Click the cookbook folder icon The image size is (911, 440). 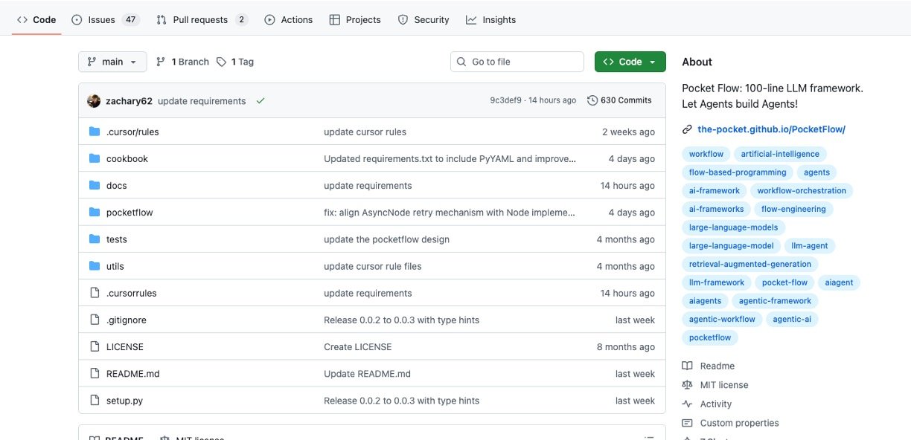pos(95,158)
